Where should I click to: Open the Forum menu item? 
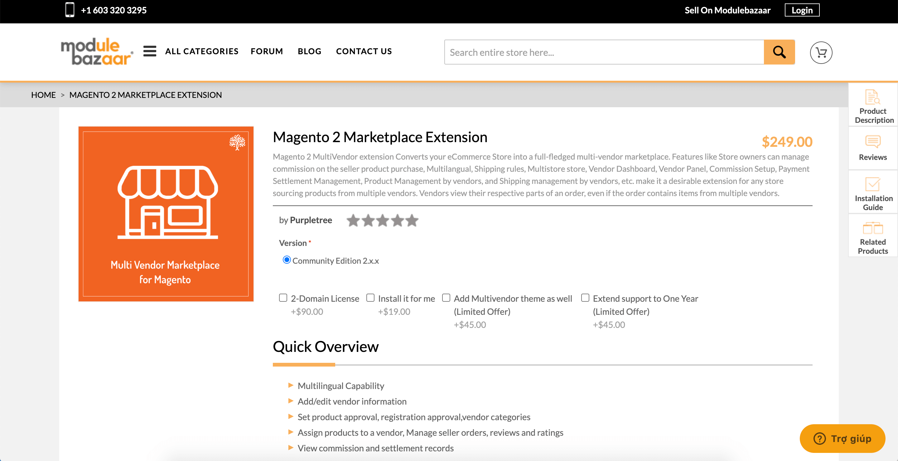(267, 51)
